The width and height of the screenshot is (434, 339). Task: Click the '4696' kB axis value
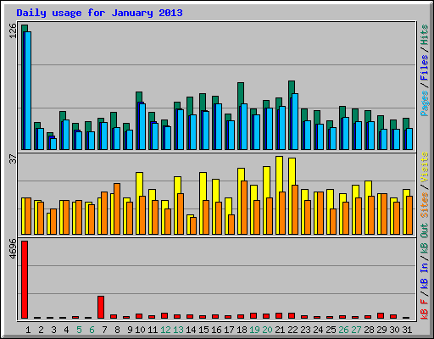click(13, 249)
